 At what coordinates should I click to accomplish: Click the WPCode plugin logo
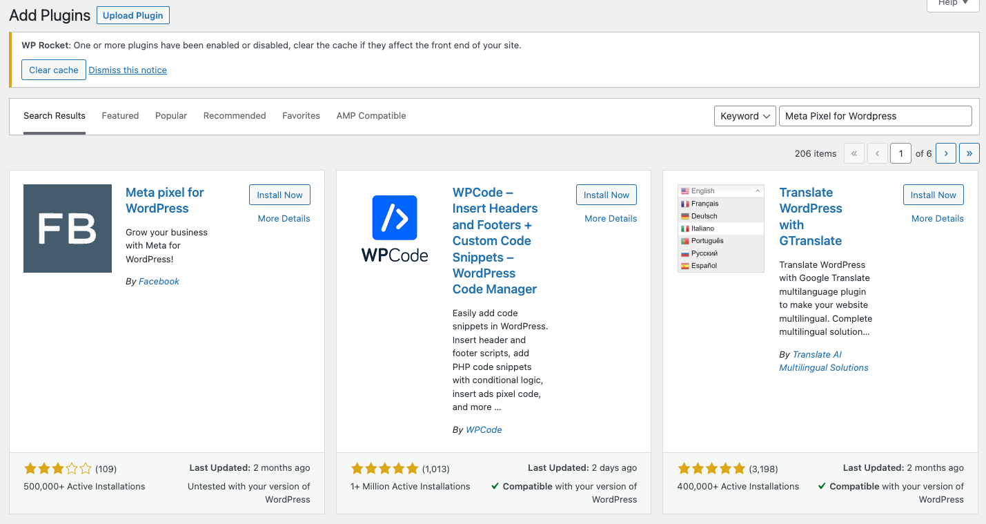pyautogui.click(x=394, y=229)
